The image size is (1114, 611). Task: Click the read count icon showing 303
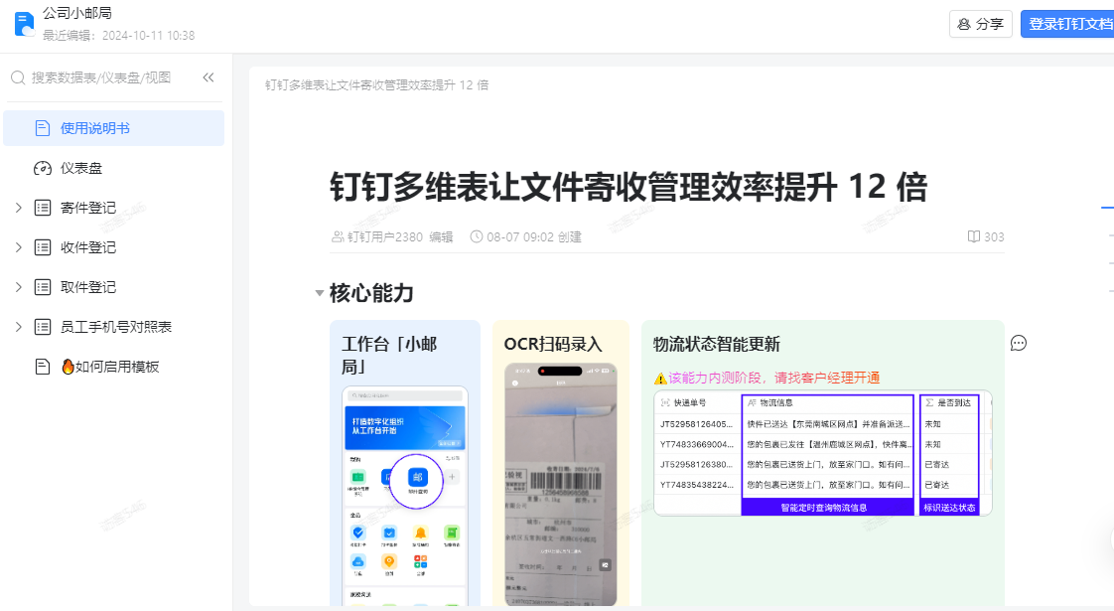tap(973, 236)
